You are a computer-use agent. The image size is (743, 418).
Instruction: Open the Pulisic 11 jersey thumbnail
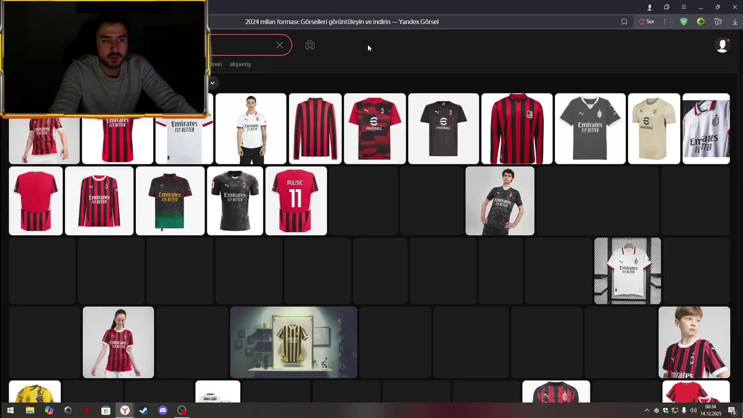click(296, 201)
